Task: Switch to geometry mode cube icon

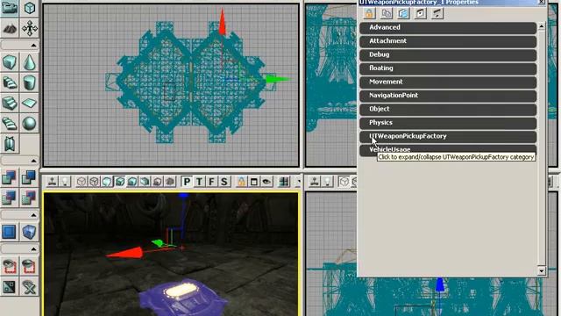Action: click(29, 7)
